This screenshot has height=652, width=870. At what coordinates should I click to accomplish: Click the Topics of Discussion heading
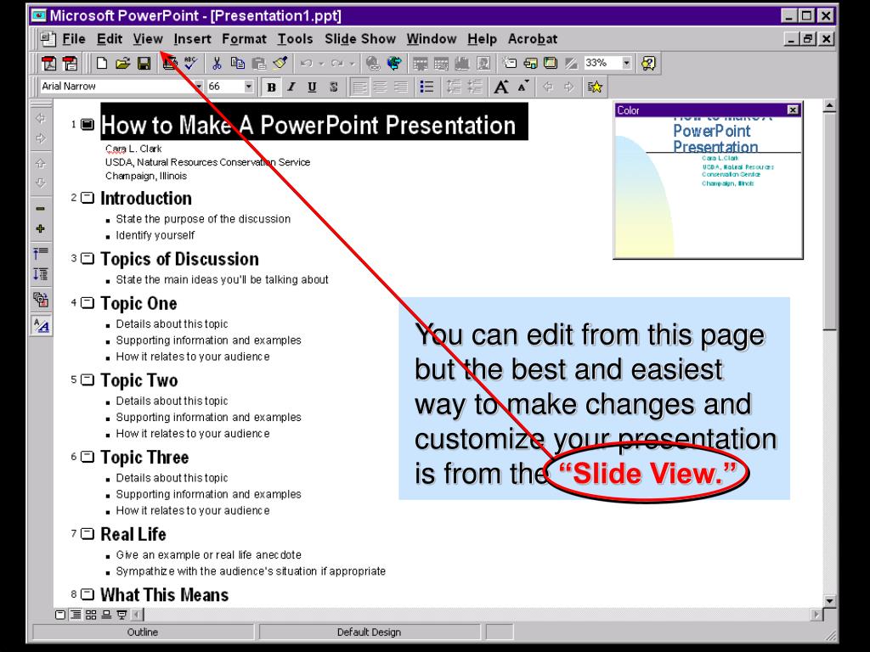pos(179,259)
